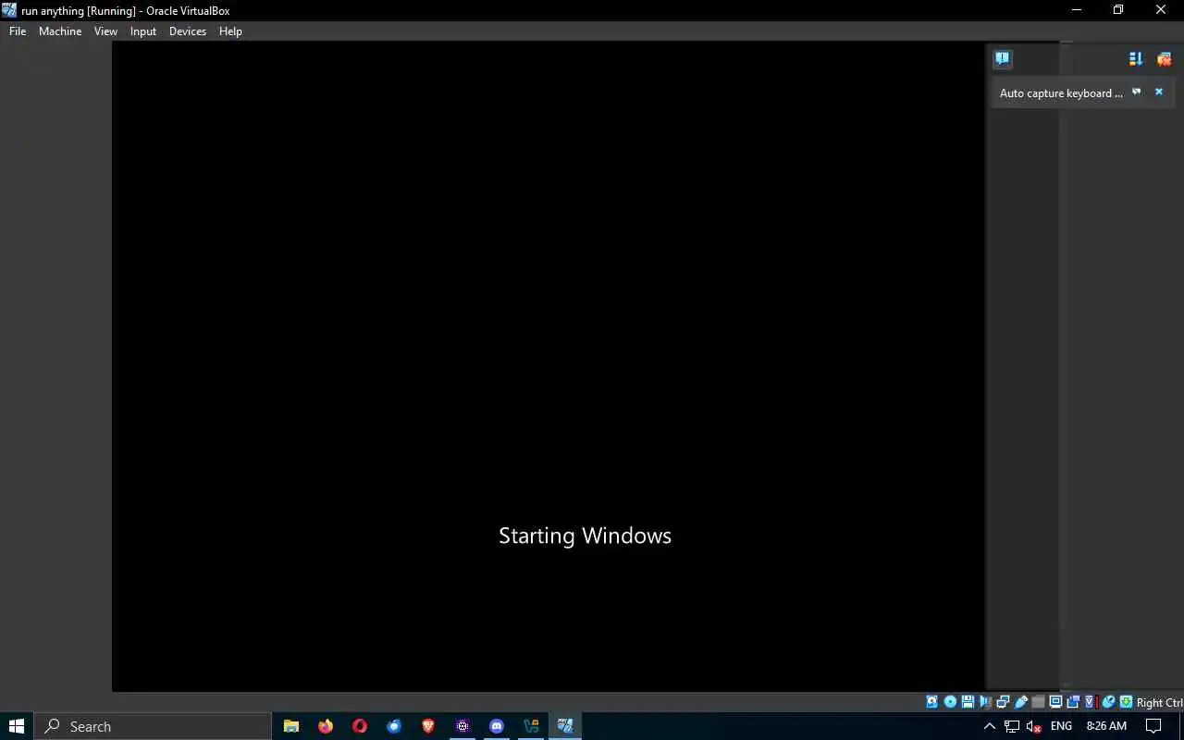Launch Thunderbird from the taskbar
The image size is (1184, 740).
pyautogui.click(x=394, y=726)
